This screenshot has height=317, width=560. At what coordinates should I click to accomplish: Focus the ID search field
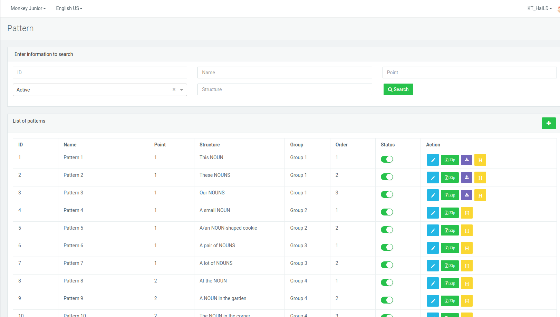[x=100, y=73]
